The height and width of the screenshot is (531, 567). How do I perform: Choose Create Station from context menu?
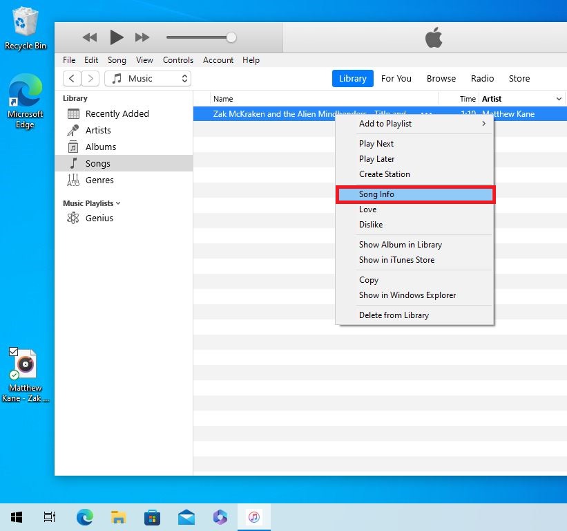(x=415, y=174)
